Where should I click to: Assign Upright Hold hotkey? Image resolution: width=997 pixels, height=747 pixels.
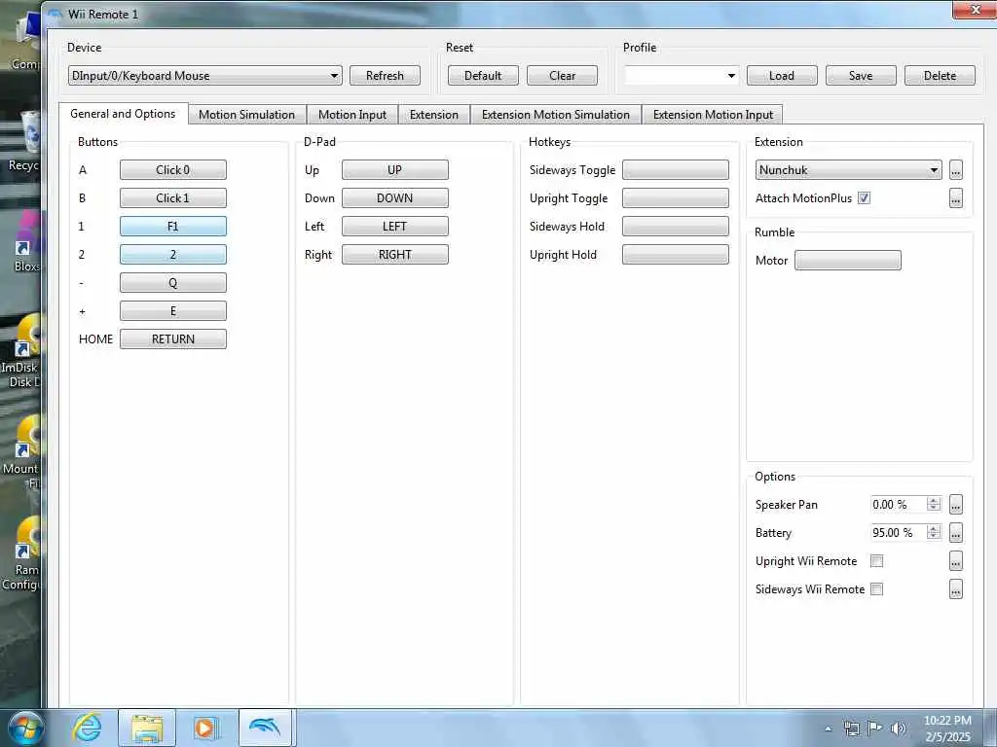(676, 255)
